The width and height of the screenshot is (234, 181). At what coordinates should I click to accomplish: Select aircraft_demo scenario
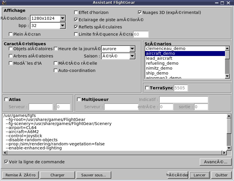[x=185, y=53]
